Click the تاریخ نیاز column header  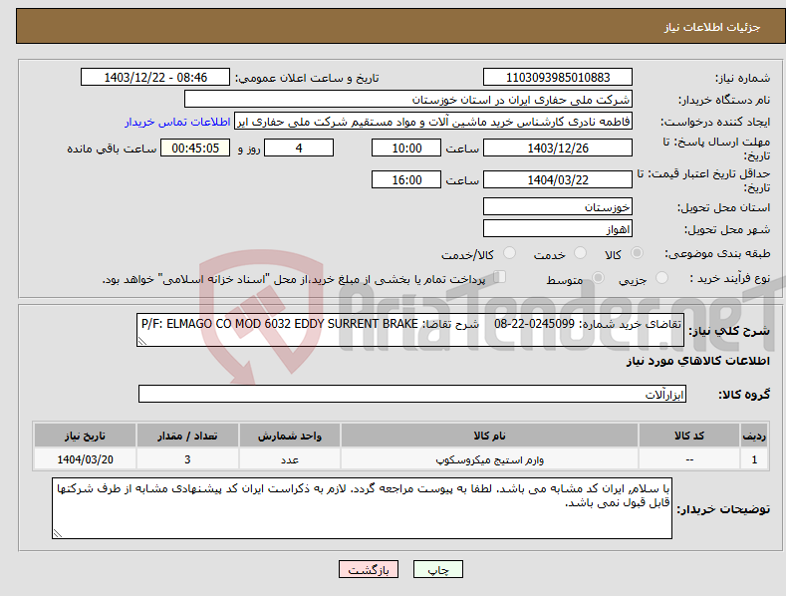click(x=85, y=436)
